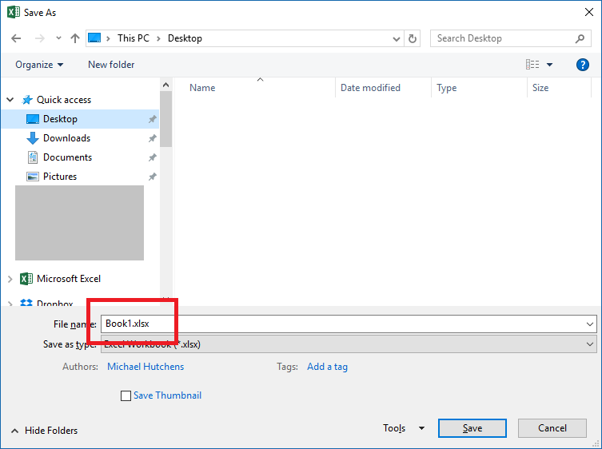Collapse the Quick access tree node
This screenshot has height=449, width=602.
coord(10,100)
